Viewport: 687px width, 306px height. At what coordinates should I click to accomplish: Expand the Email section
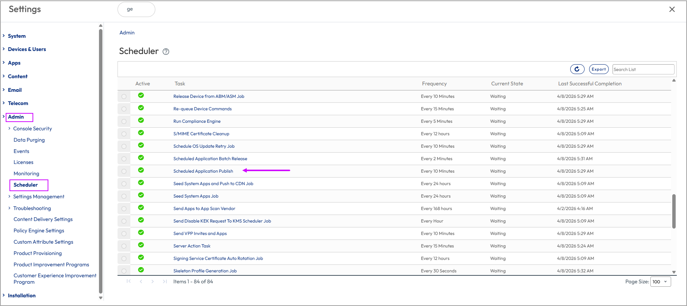[4, 90]
